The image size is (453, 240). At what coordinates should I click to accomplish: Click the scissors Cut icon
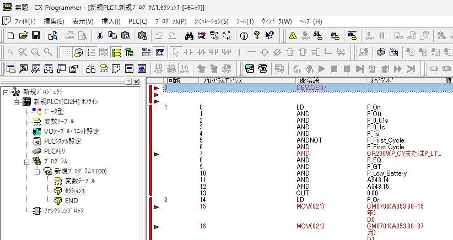click(100, 35)
